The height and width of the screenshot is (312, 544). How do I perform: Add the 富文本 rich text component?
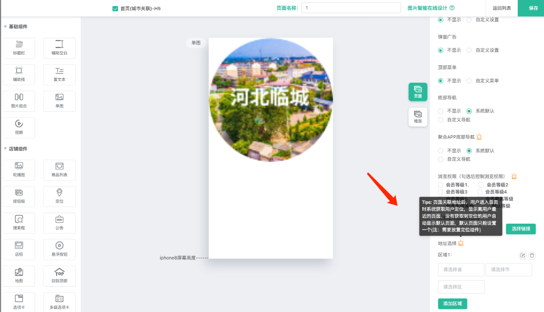(59, 75)
